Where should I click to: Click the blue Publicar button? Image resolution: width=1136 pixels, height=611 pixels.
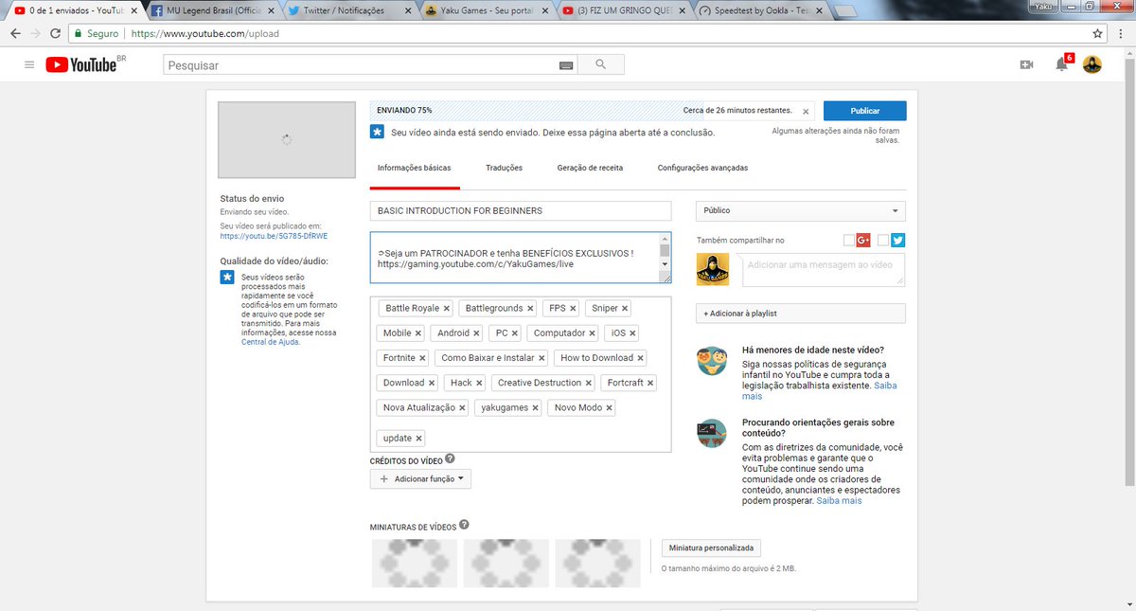tap(864, 110)
